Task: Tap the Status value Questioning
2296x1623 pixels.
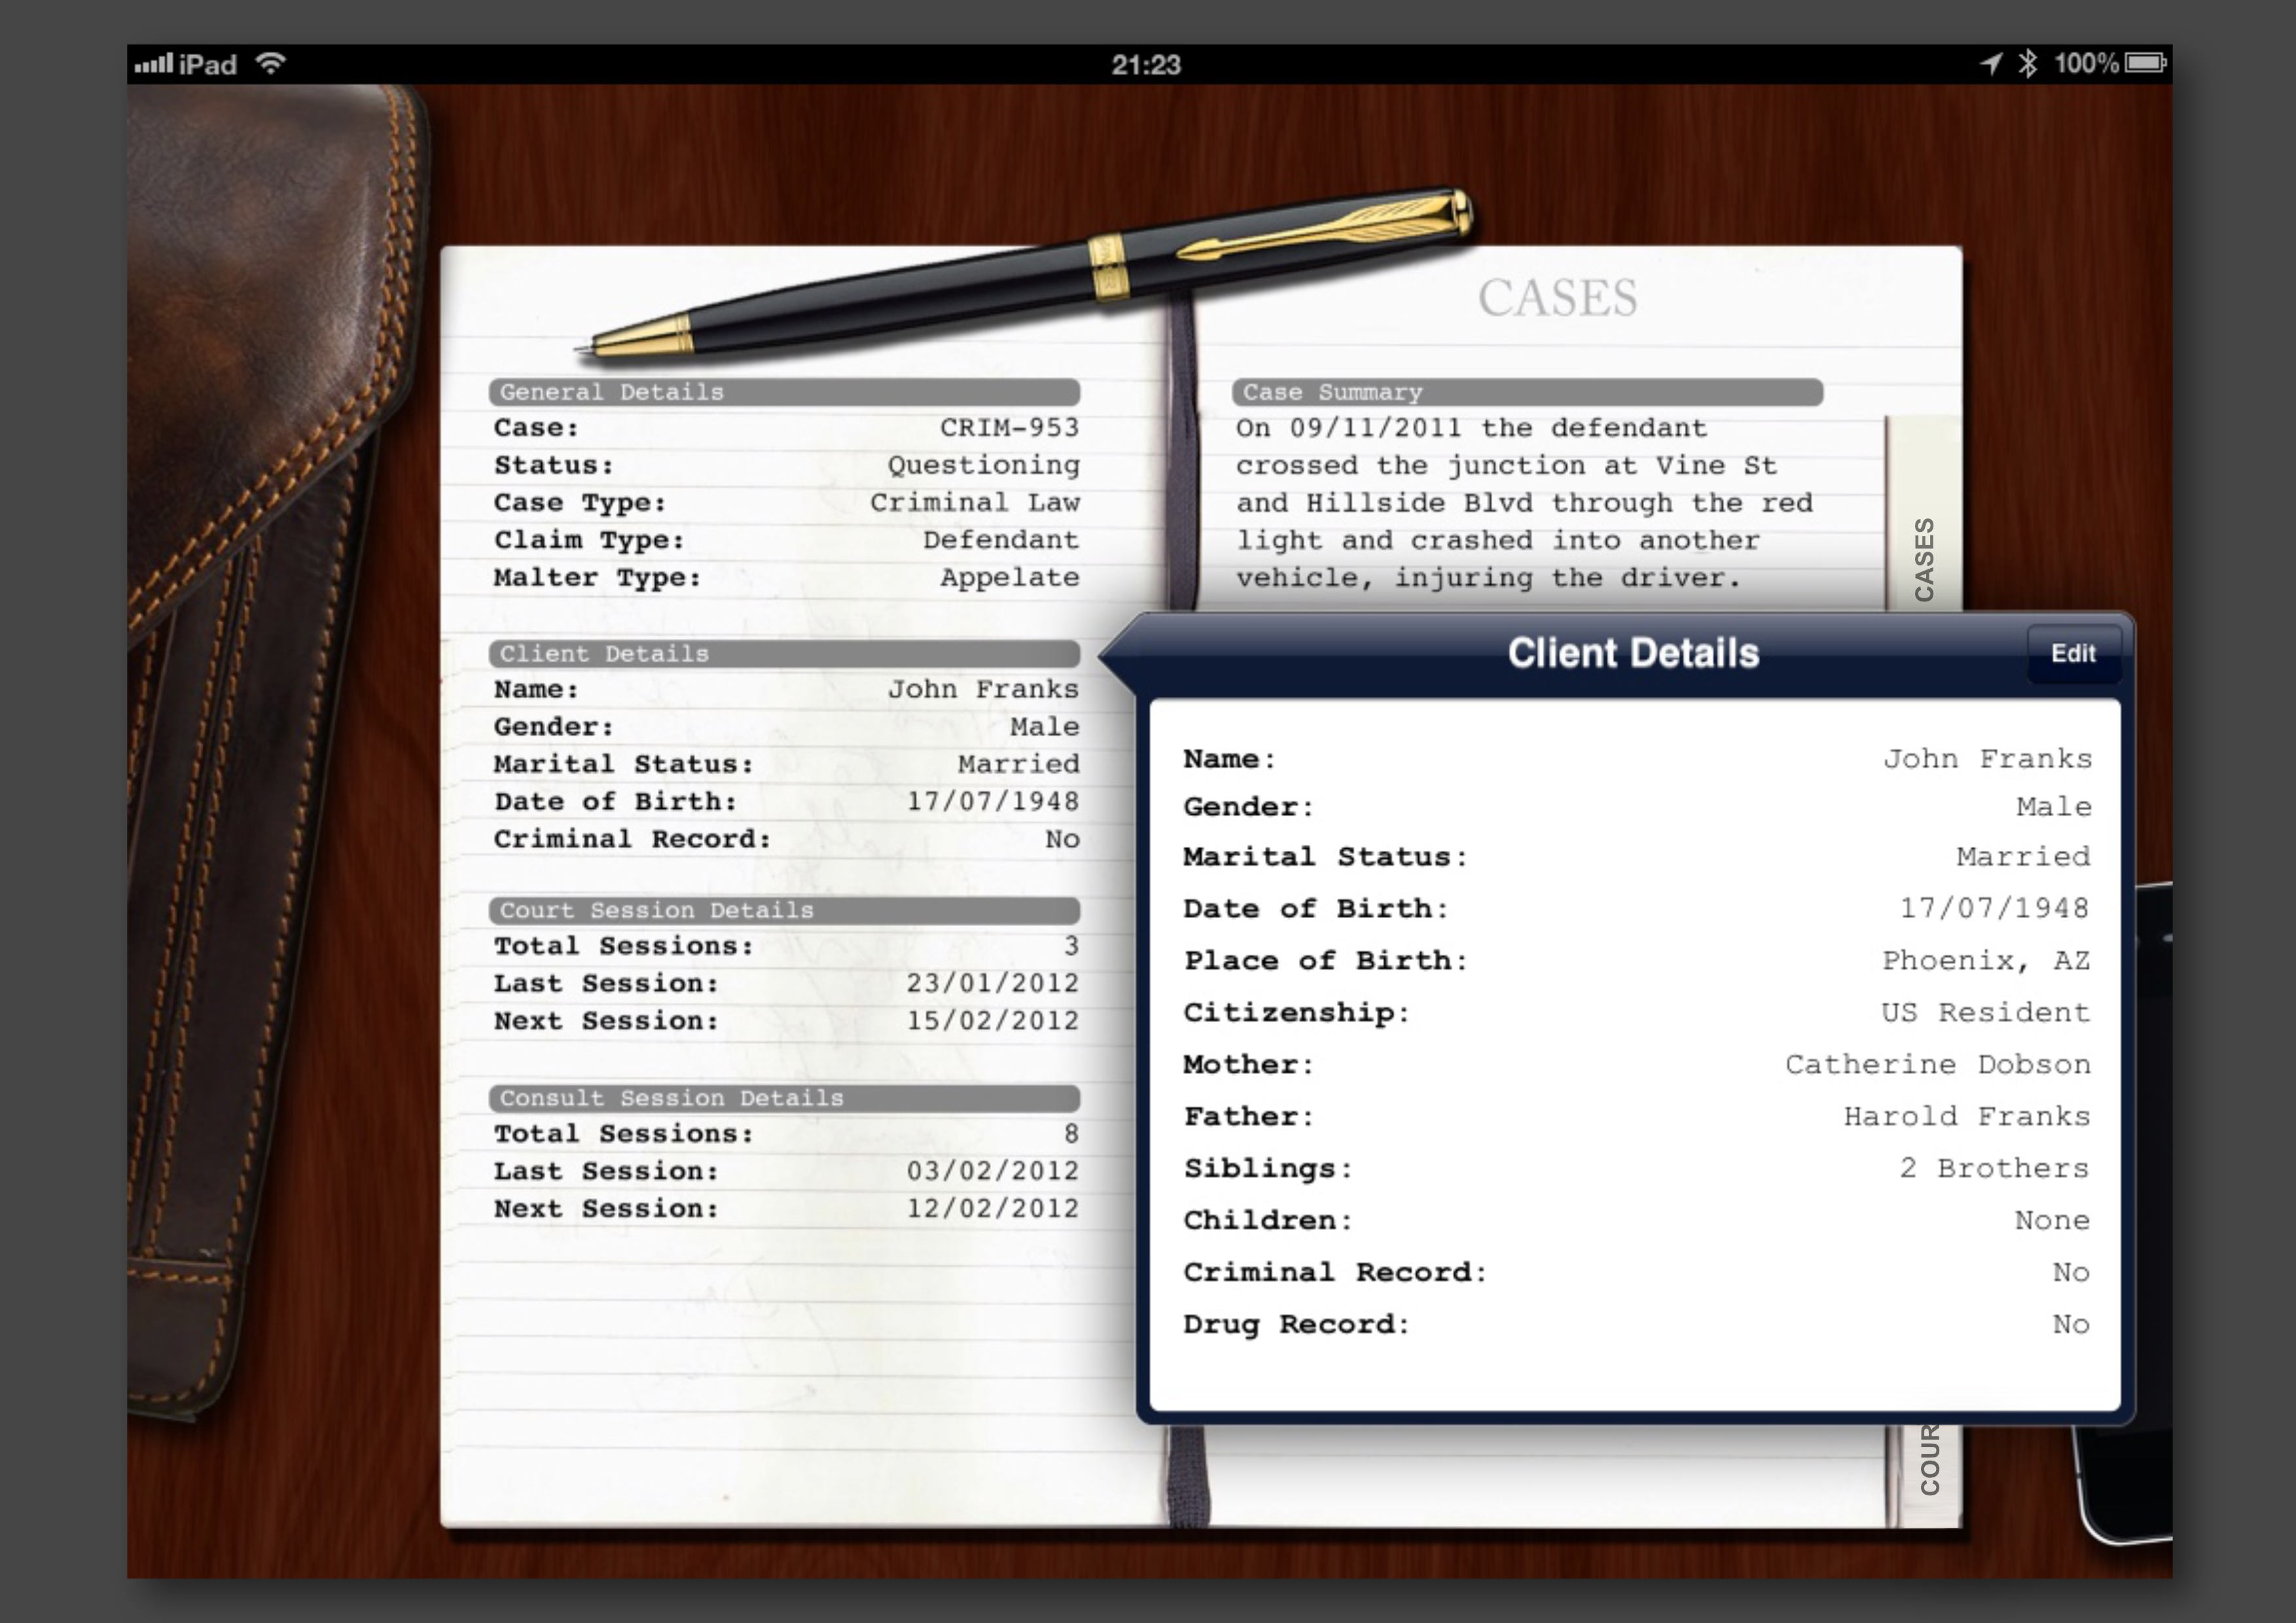Action: tap(983, 466)
